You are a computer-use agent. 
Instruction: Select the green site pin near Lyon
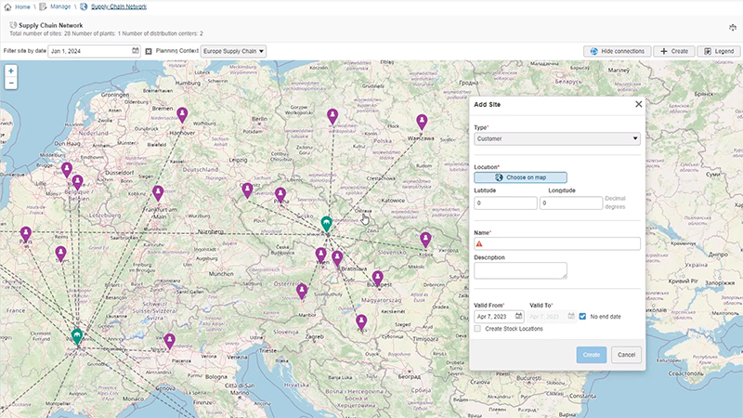[x=77, y=336]
